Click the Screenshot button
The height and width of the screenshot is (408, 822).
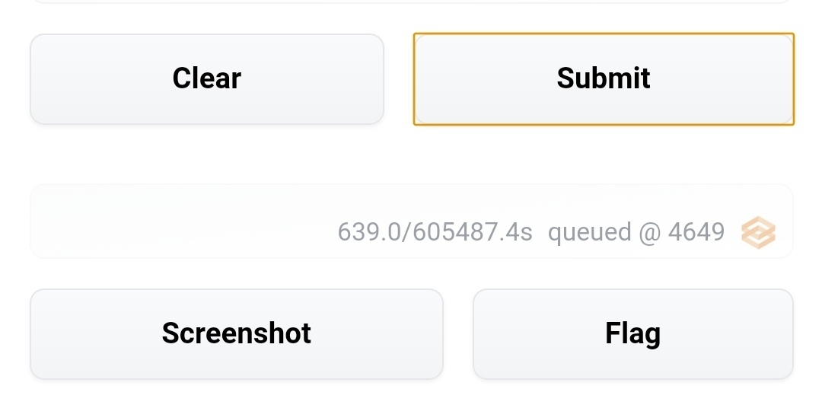(237, 334)
